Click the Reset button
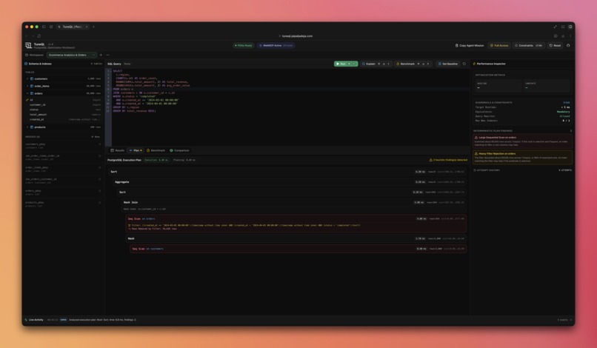597x348 pixels. click(x=555, y=46)
